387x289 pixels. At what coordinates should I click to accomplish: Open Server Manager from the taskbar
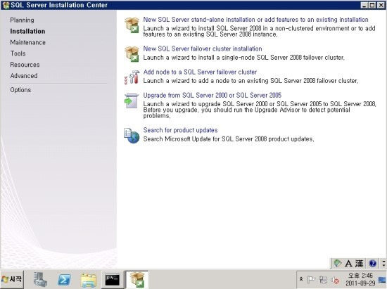[x=40, y=280]
